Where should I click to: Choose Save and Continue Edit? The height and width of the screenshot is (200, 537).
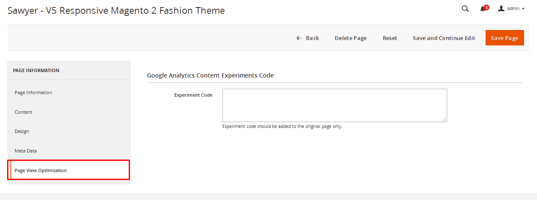pyautogui.click(x=444, y=38)
